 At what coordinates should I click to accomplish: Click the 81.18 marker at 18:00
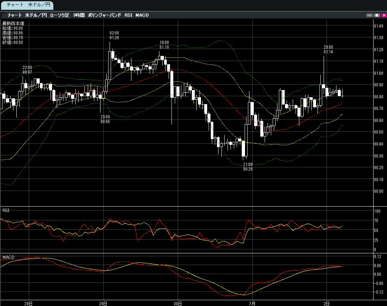(164, 47)
